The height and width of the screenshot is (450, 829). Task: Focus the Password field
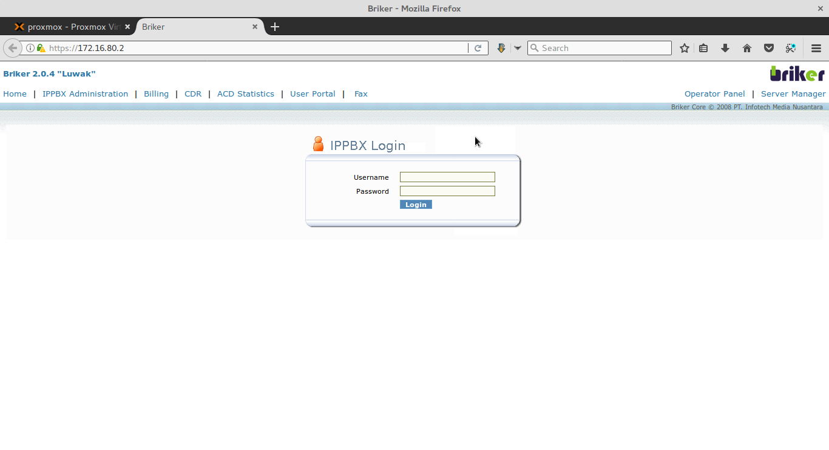447,191
